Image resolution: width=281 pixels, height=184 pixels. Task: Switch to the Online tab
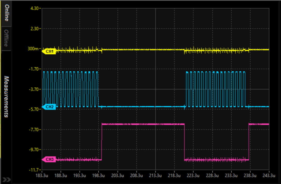(6, 13)
